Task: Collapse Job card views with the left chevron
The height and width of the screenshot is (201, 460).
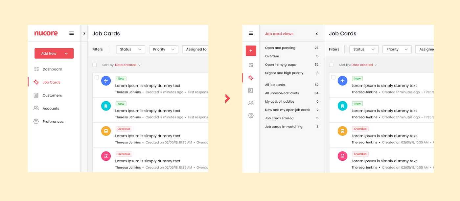Action: (317, 34)
